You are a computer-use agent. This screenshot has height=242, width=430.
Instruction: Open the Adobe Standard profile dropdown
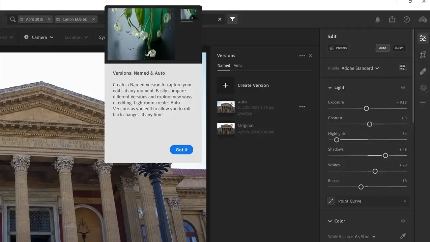pyautogui.click(x=360, y=68)
